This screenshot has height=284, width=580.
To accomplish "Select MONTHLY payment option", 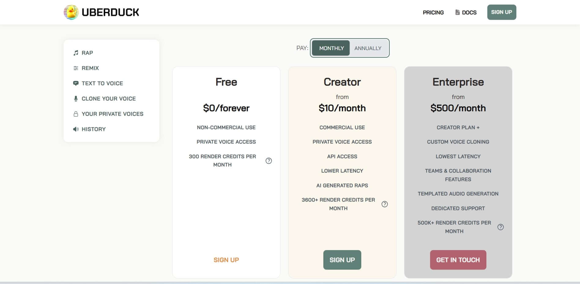I will 331,48.
